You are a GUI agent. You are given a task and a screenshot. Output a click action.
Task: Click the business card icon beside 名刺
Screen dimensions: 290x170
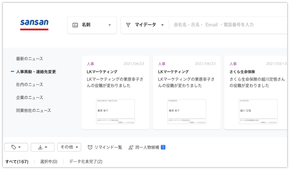coord(75,25)
